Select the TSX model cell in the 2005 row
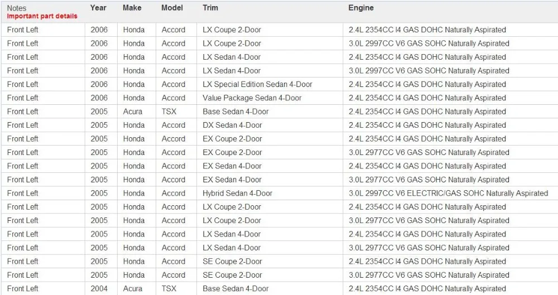This screenshot has height=295, width=558. 169,112
